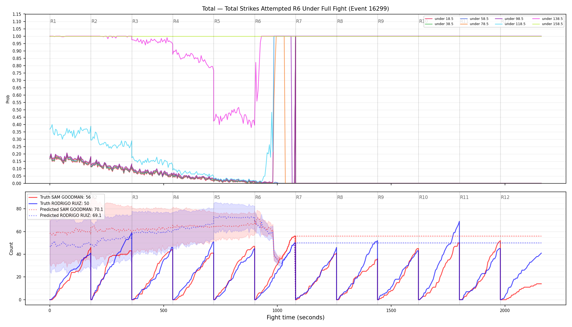Click the chart title text
572x327 pixels.
(296, 9)
